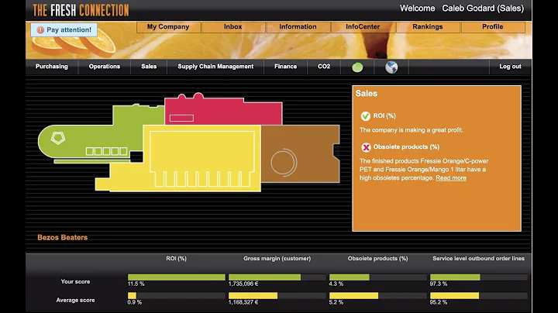This screenshot has height=313, width=558.
Task: Open the My Company tab
Action: [168, 27]
